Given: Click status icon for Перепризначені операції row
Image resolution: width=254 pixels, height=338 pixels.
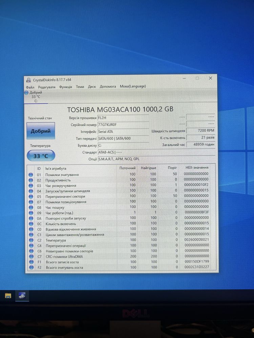Looking at the screenshot, I should coord(31,245).
